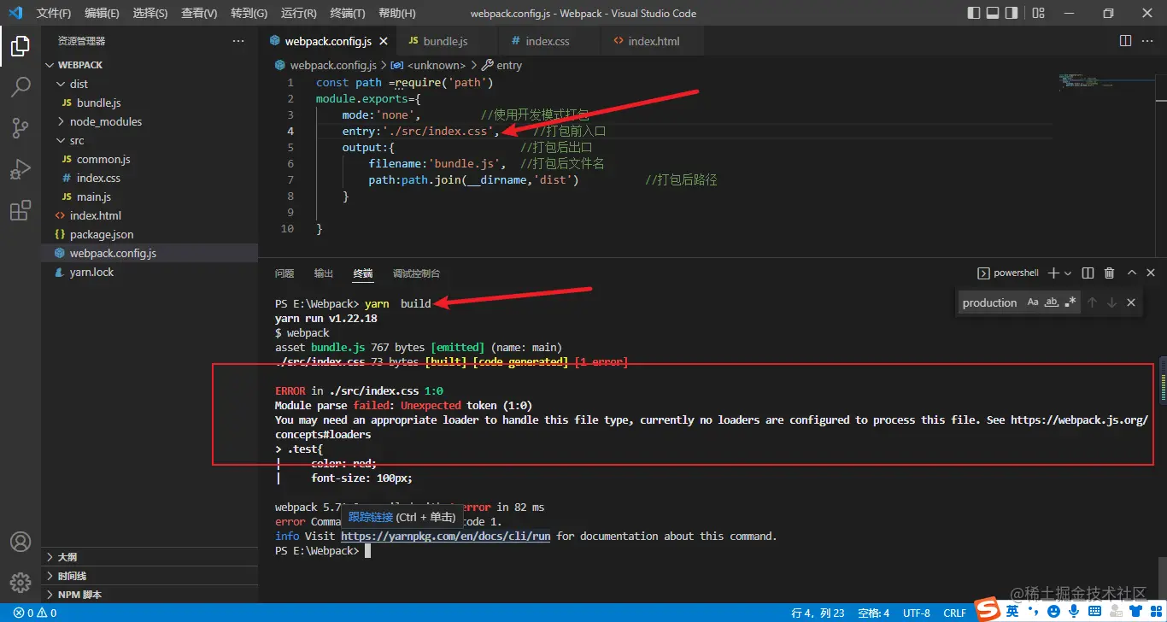Click the CRLF line ending status button
Viewport: 1167px width, 622px height.
pos(954,613)
